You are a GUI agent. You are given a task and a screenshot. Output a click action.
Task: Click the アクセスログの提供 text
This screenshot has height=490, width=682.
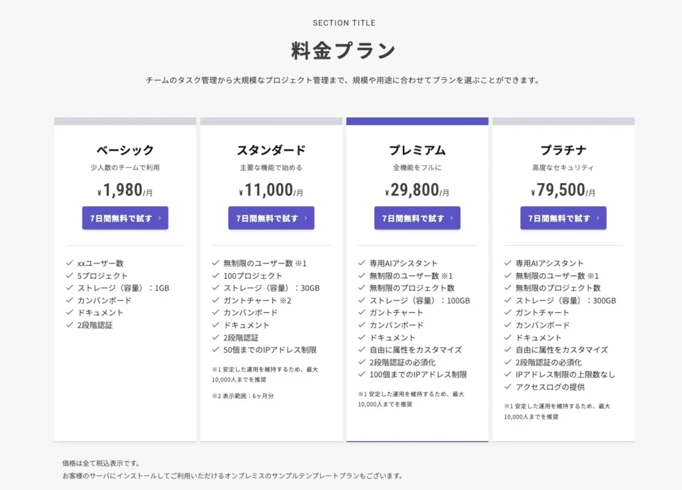551,387
